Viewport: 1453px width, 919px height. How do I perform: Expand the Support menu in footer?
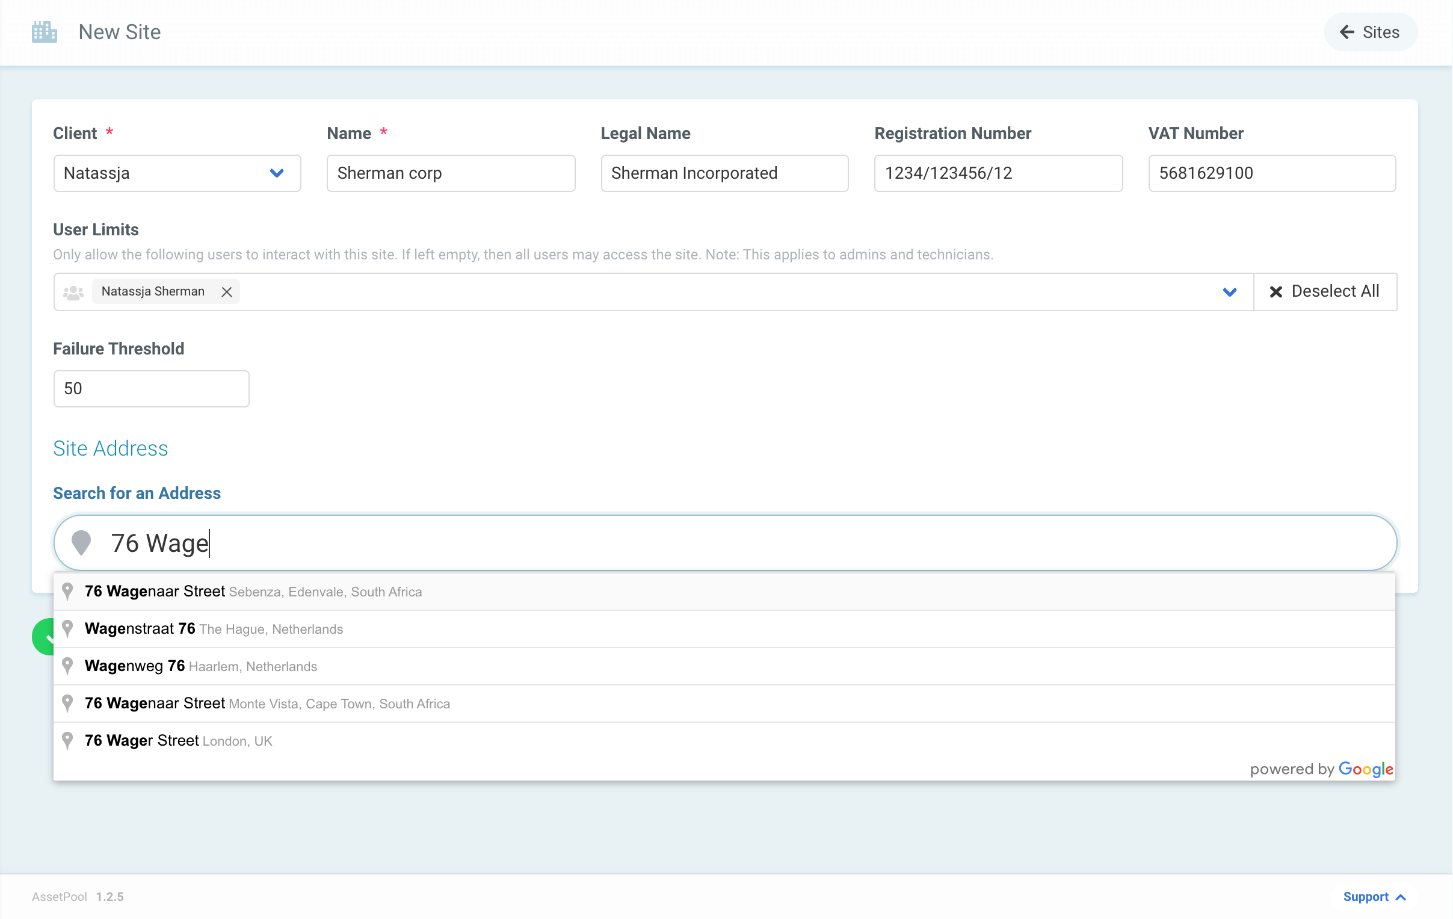tap(1374, 897)
